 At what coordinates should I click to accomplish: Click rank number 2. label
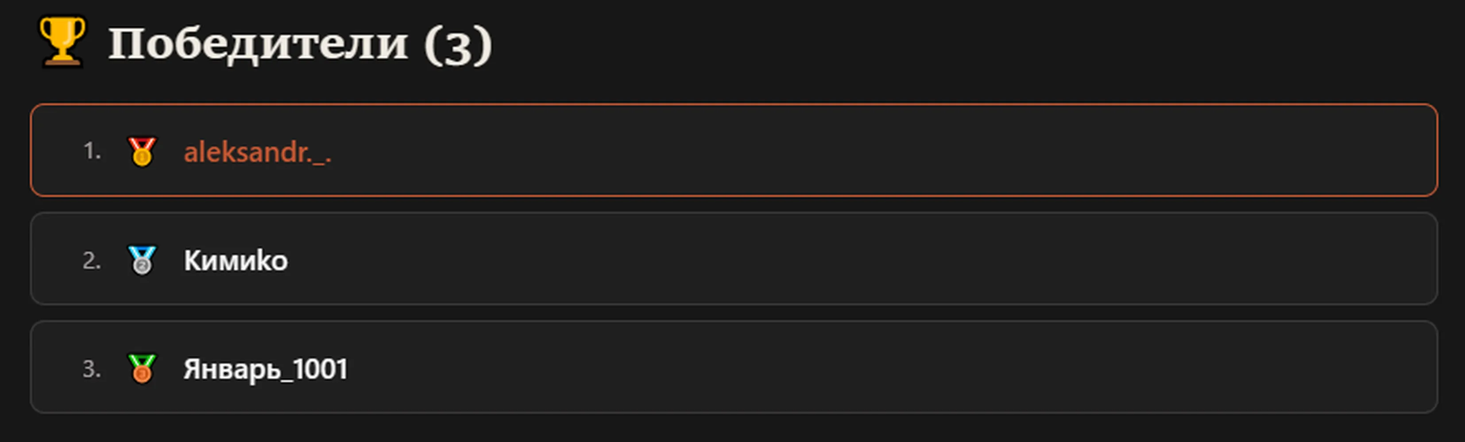tap(92, 261)
